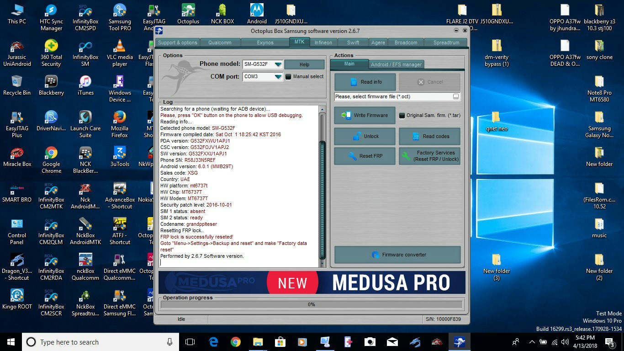Screen dimensions: 624x351
Task: Select the 3uTools desktop icon
Action: click(x=120, y=157)
